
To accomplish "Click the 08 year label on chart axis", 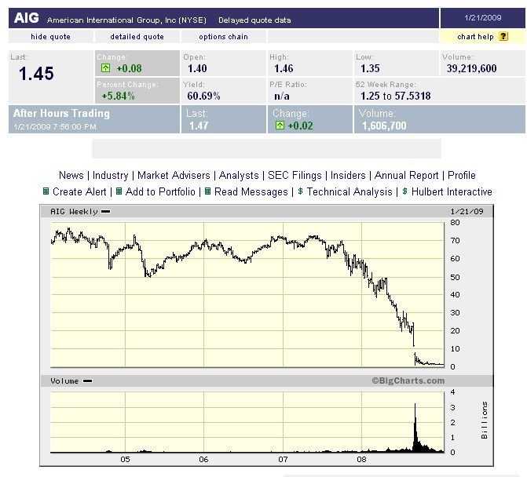I will (361, 459).
